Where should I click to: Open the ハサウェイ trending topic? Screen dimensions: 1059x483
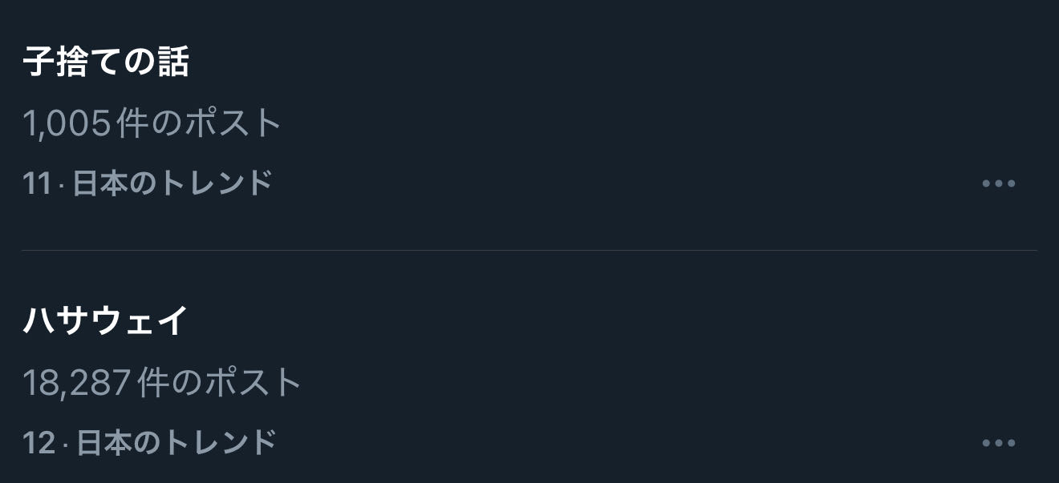tap(106, 320)
